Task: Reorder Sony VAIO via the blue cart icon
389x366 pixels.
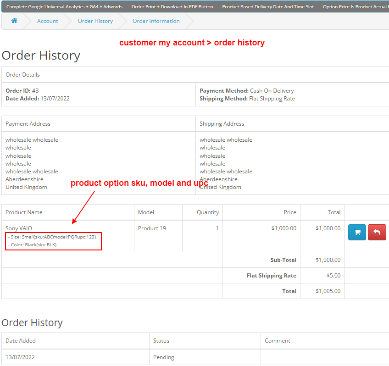Action: tap(357, 232)
